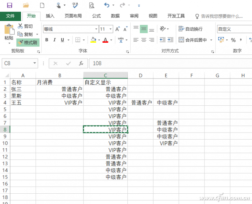
Task: Click the Comma Style icon
Action: [241, 40]
